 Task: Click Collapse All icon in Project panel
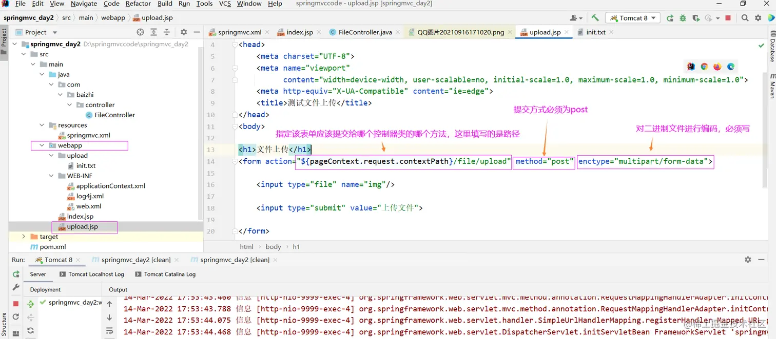tap(167, 32)
